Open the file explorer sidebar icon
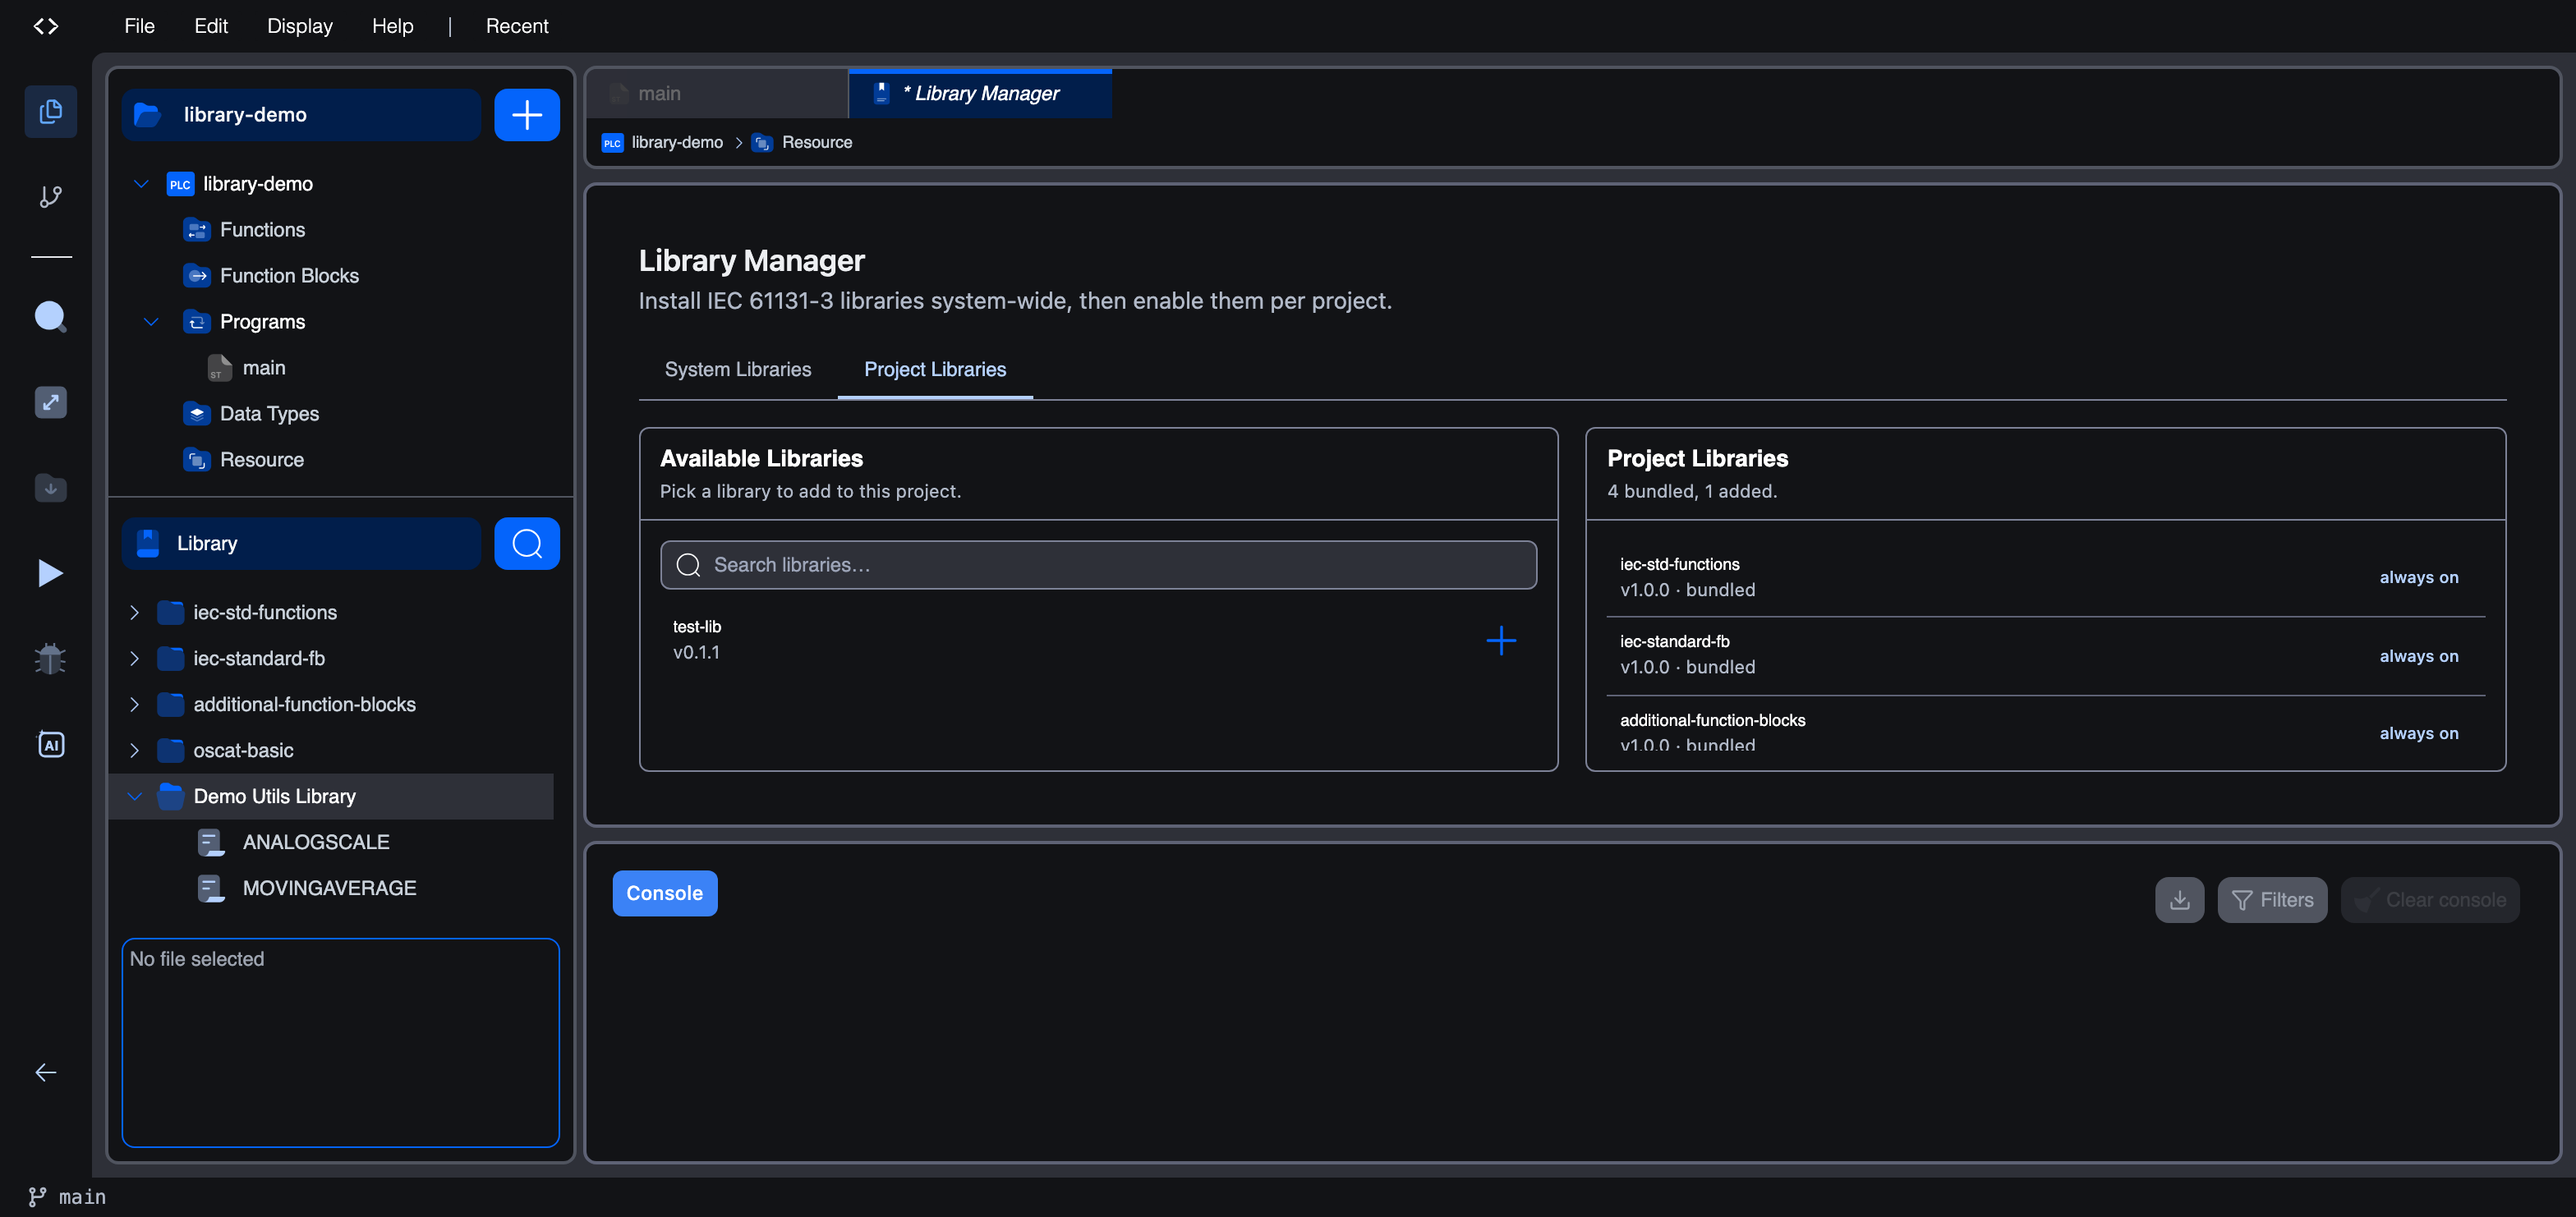Screen dimensions: 2576x1217 tap(51, 111)
